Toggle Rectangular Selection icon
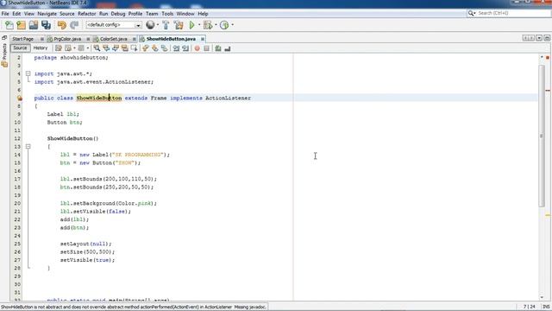 [134, 48]
